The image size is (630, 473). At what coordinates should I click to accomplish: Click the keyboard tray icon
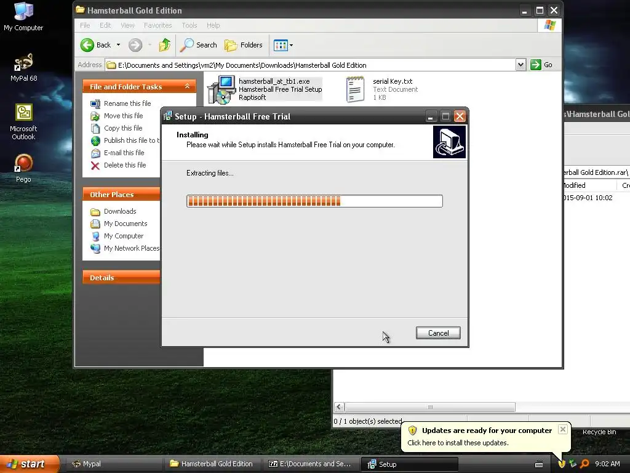point(539,464)
